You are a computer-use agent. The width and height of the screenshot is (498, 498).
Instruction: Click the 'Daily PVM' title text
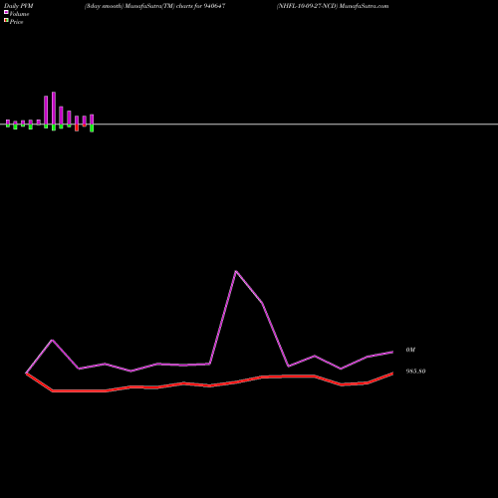[19, 6]
